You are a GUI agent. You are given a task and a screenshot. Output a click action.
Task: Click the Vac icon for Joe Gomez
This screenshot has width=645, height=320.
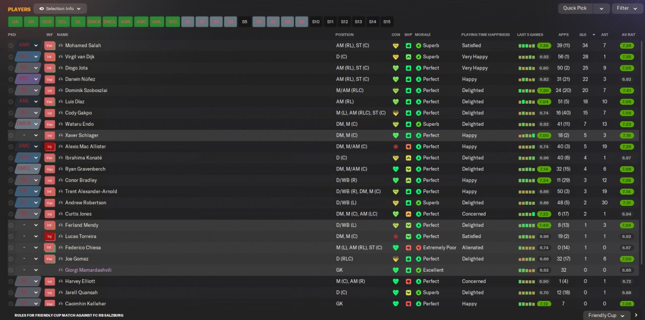pyautogui.click(x=49, y=259)
